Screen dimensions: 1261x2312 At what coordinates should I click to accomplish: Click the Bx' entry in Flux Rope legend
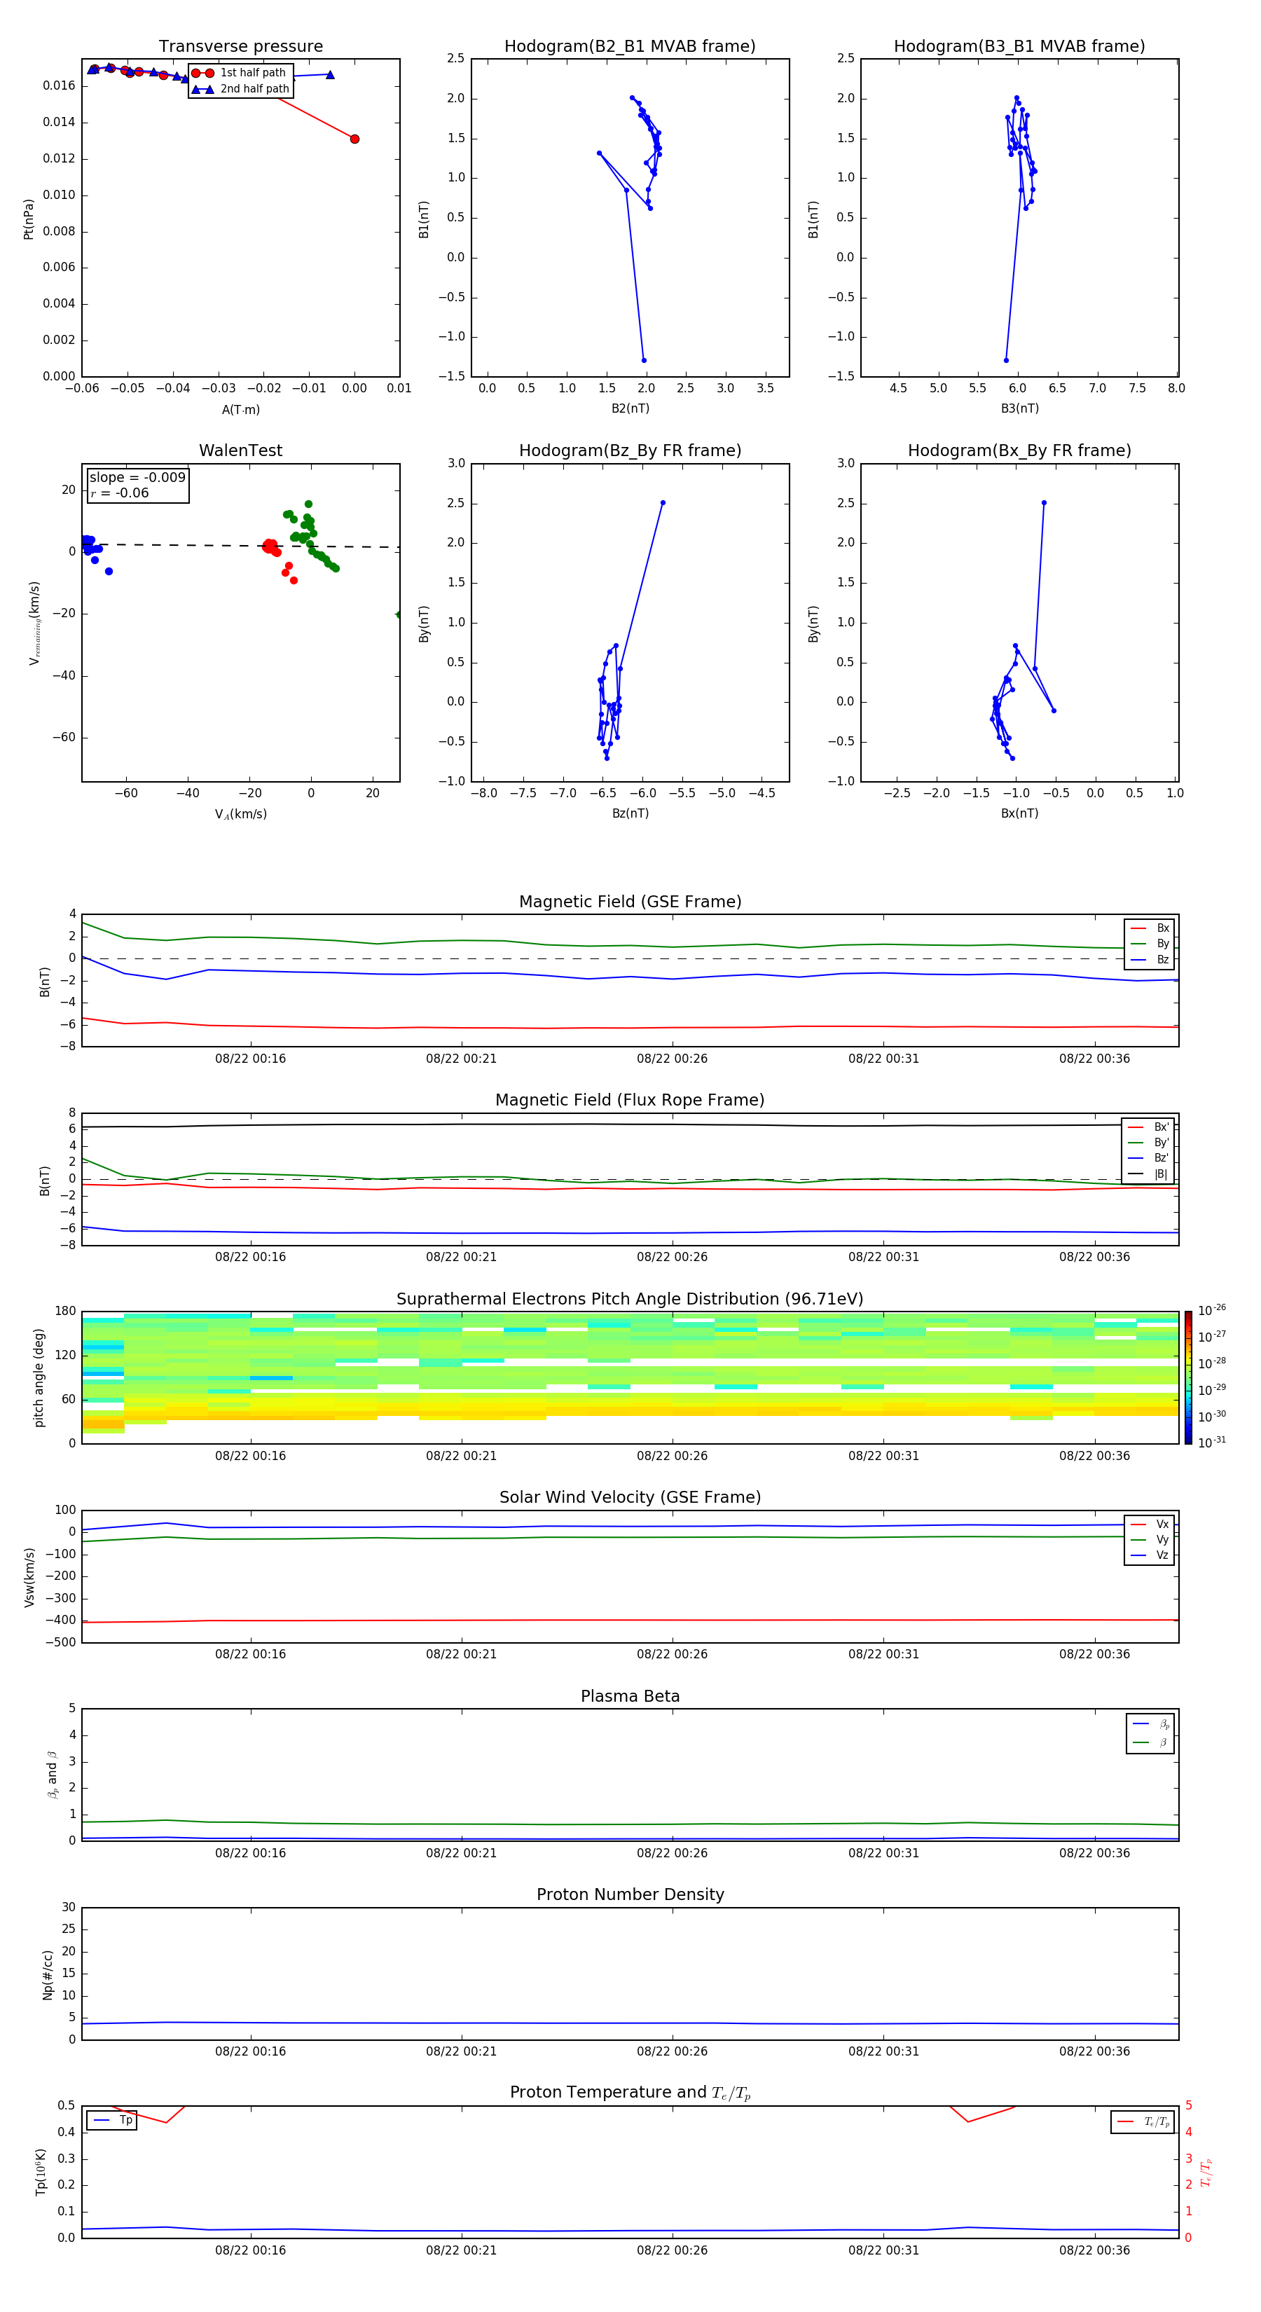tap(1149, 1127)
